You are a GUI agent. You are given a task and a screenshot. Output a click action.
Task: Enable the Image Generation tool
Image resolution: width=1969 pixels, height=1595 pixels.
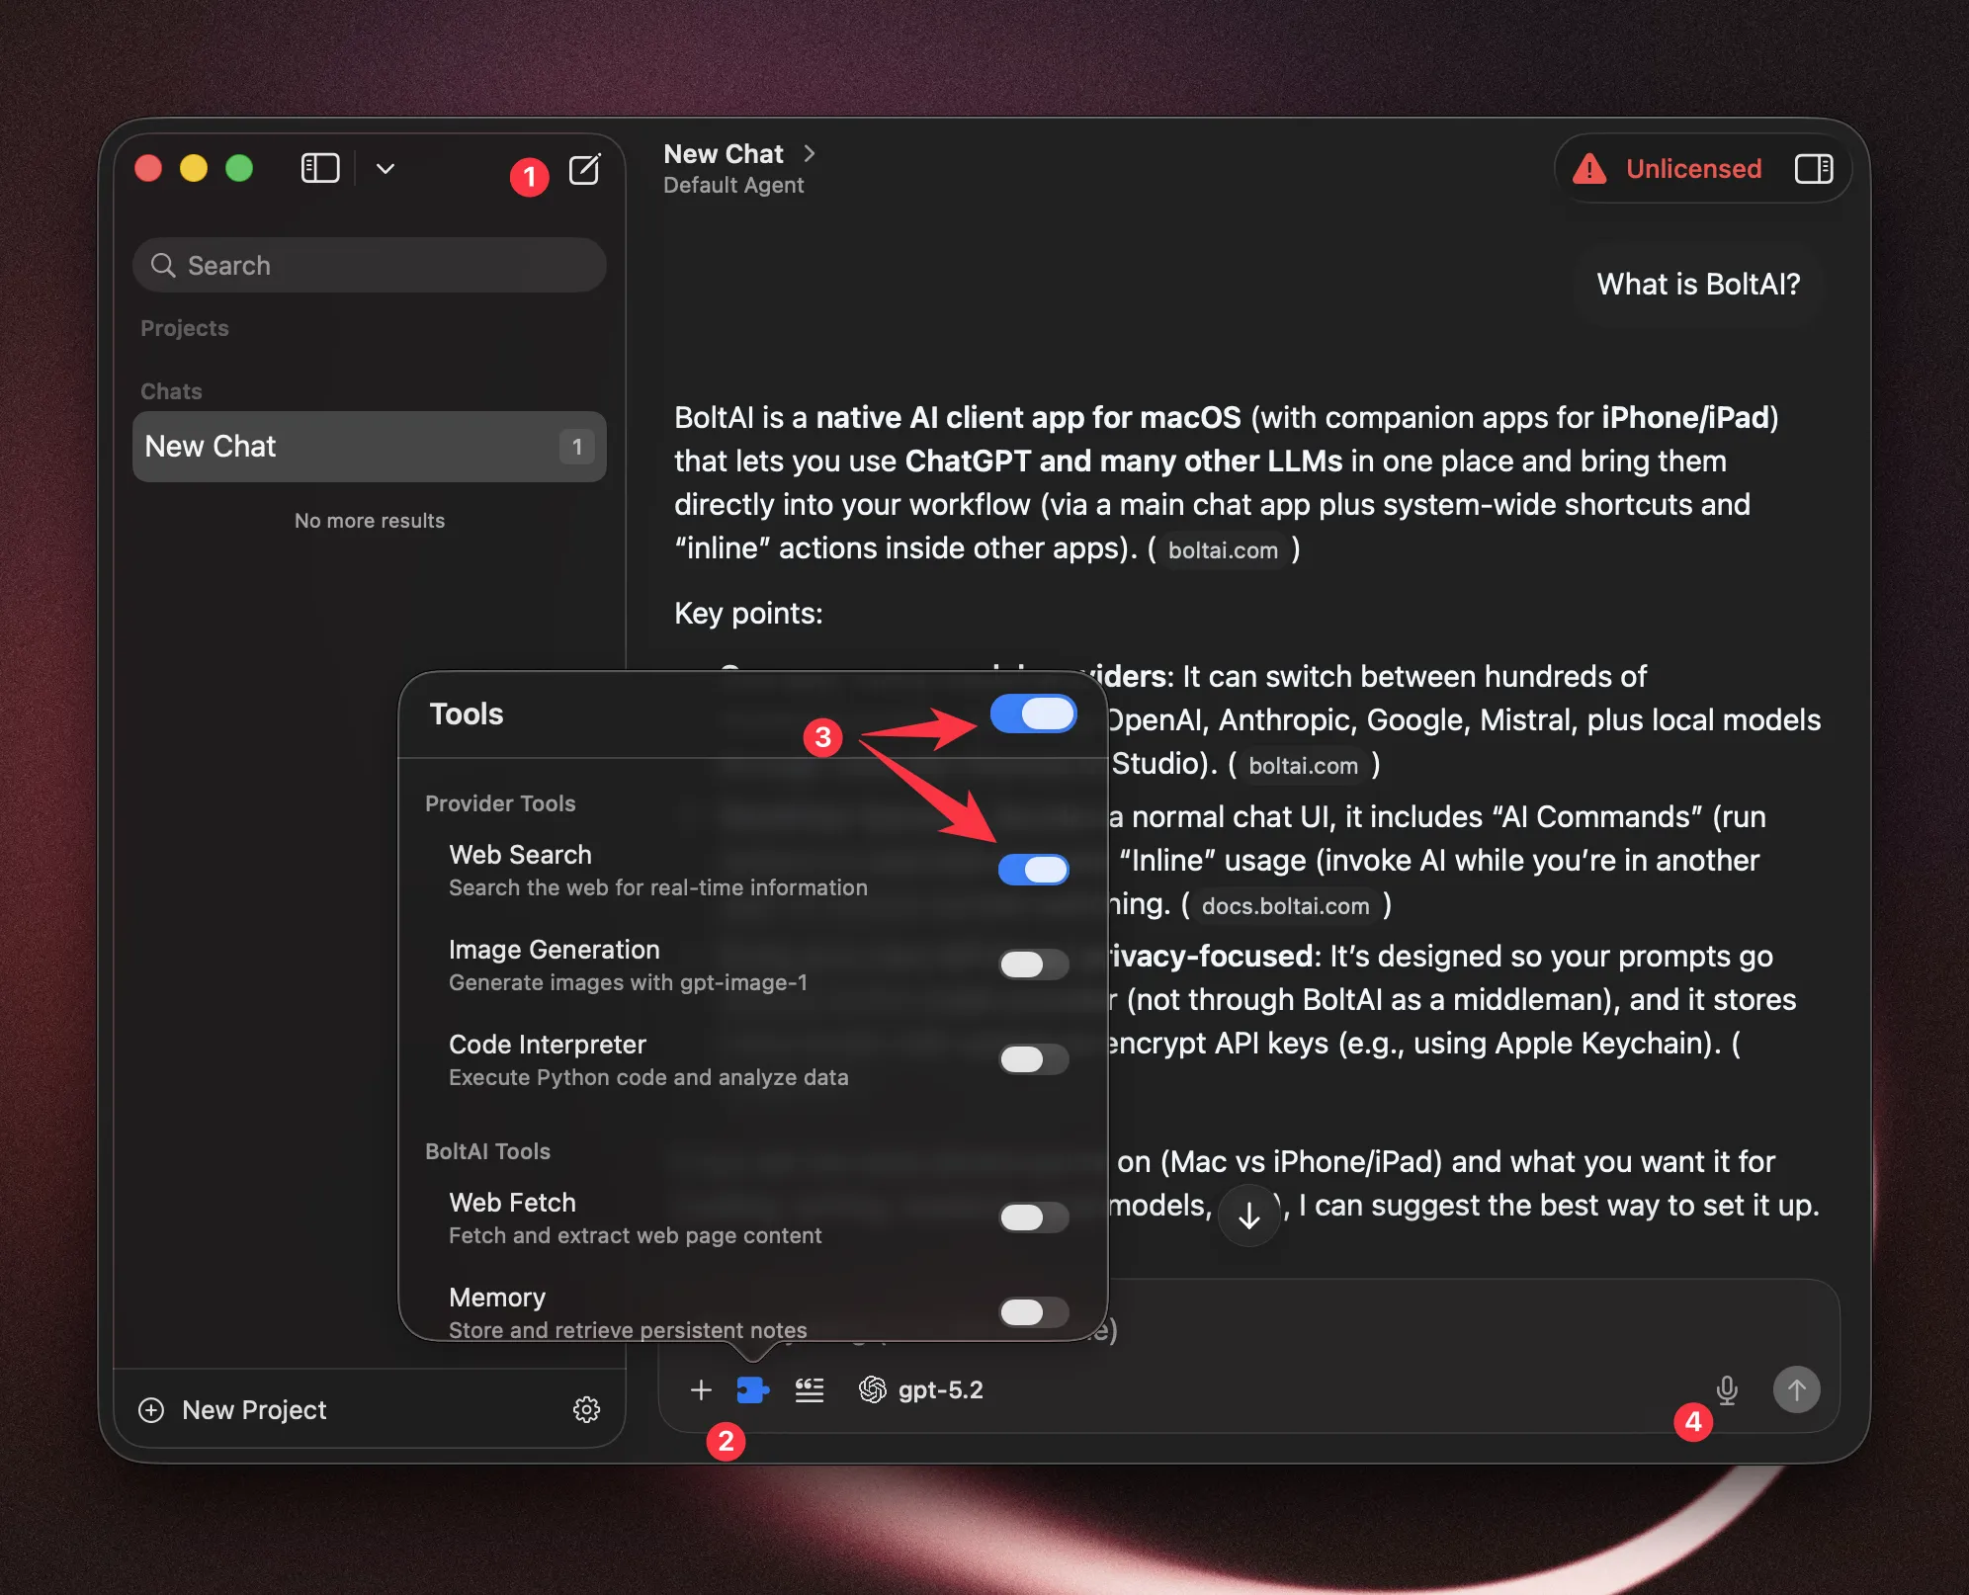point(1033,965)
